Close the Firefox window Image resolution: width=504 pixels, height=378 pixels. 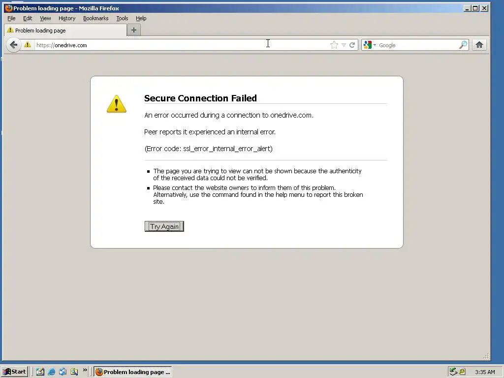tap(484, 8)
